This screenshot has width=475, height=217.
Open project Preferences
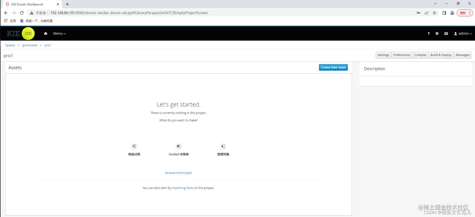pos(402,55)
